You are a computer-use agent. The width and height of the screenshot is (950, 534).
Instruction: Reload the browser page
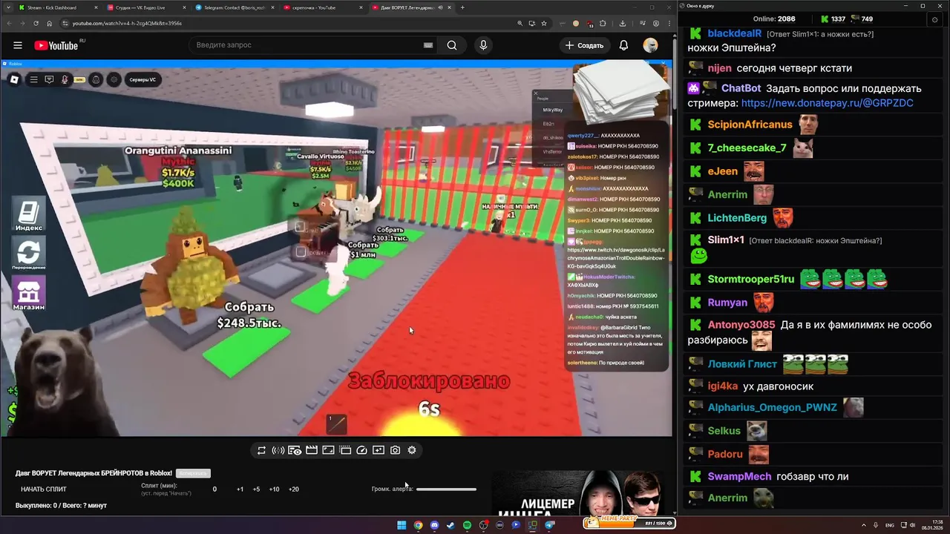coord(37,23)
